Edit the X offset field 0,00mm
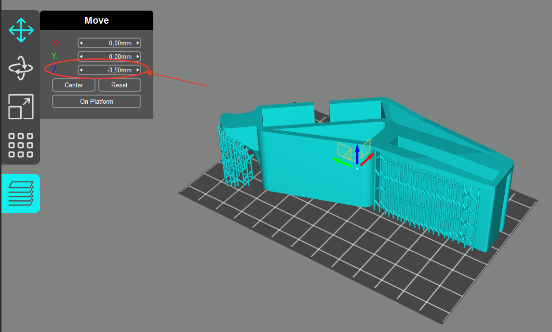Image resolution: width=552 pixels, height=332 pixels. [109, 43]
